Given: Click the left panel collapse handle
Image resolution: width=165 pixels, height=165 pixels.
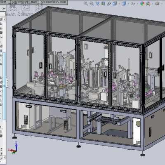Looking at the screenshot, I should pyautogui.click(x=7, y=82).
